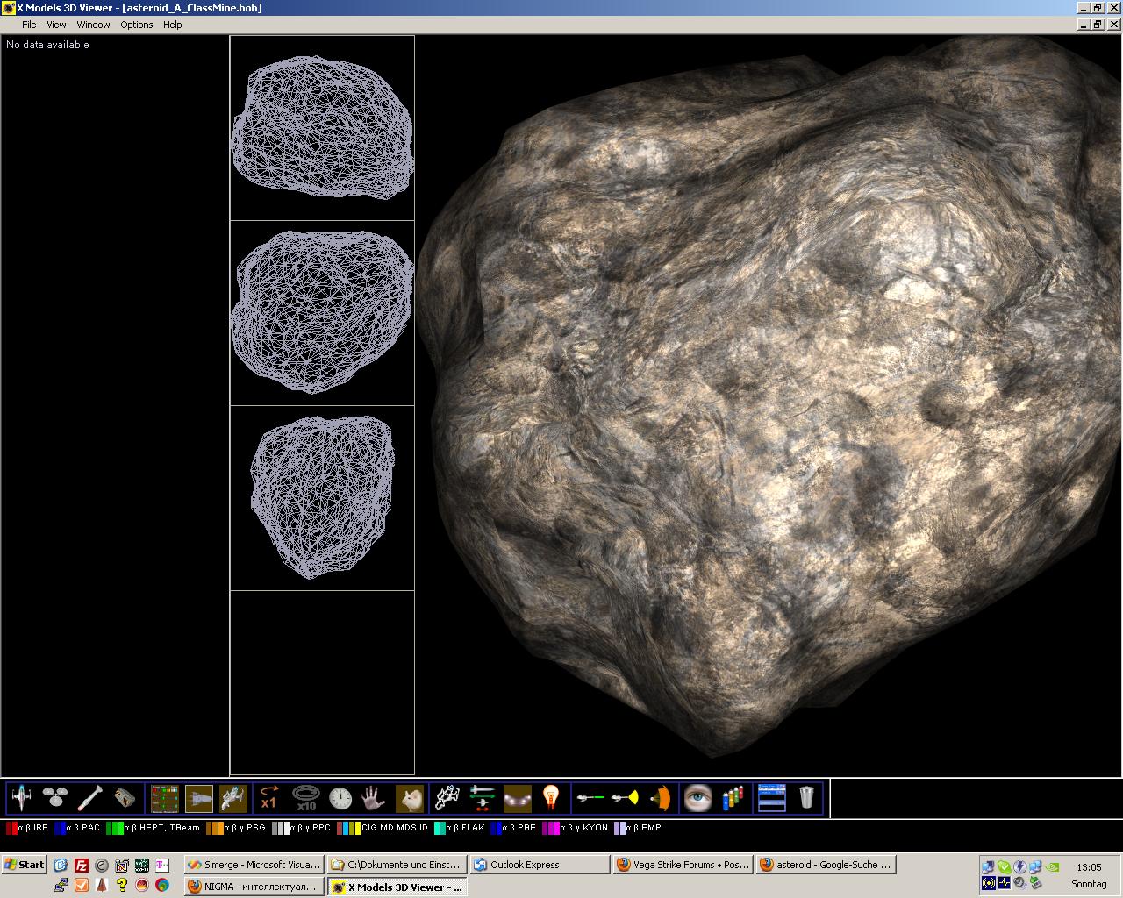
Task: Click the wireframe mesh icon in the toolbar
Action: click(x=447, y=798)
